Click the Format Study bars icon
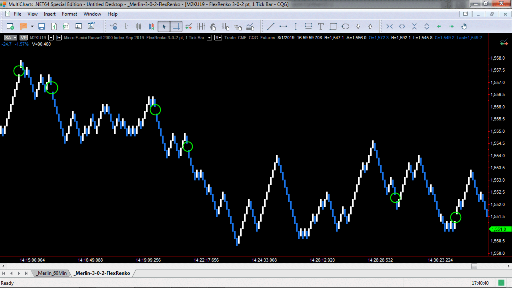The height and width of the screenshot is (288, 512). (x=226, y=26)
